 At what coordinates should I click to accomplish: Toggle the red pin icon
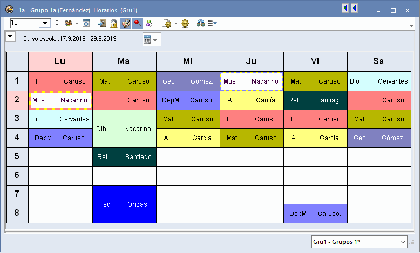[x=138, y=24]
